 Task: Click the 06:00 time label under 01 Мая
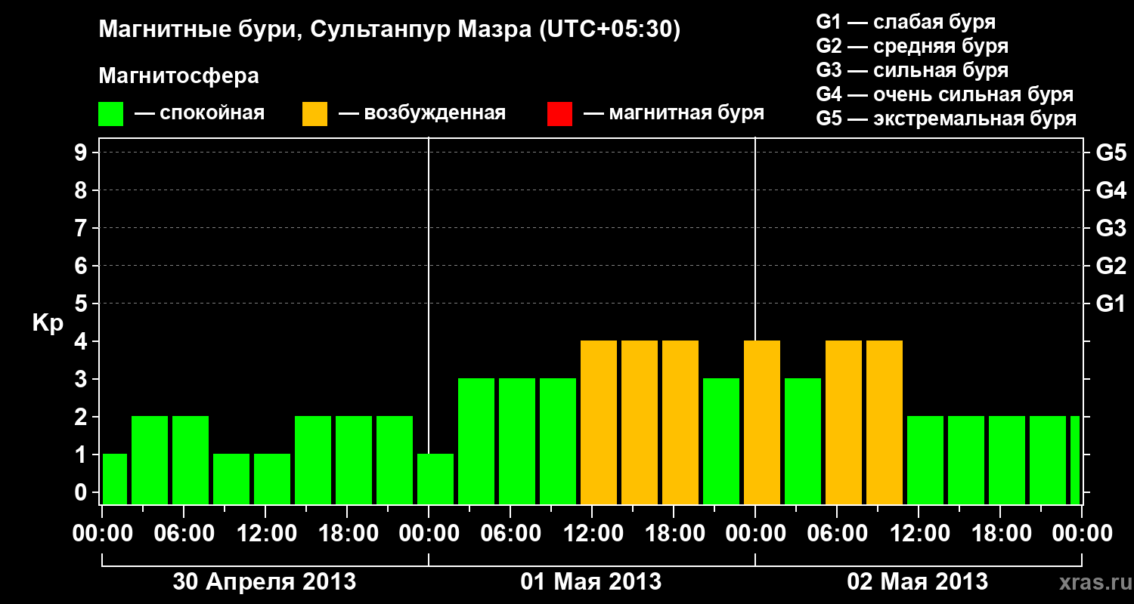click(510, 534)
